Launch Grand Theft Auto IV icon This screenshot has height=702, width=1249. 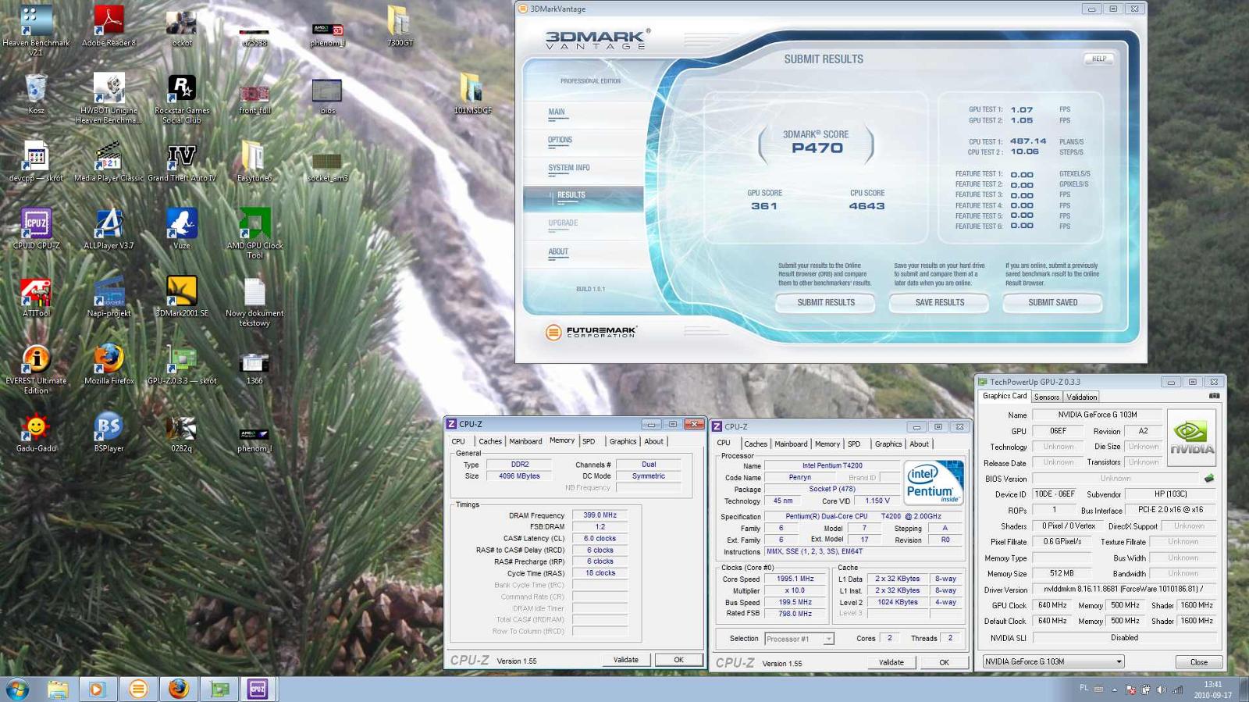(182, 162)
